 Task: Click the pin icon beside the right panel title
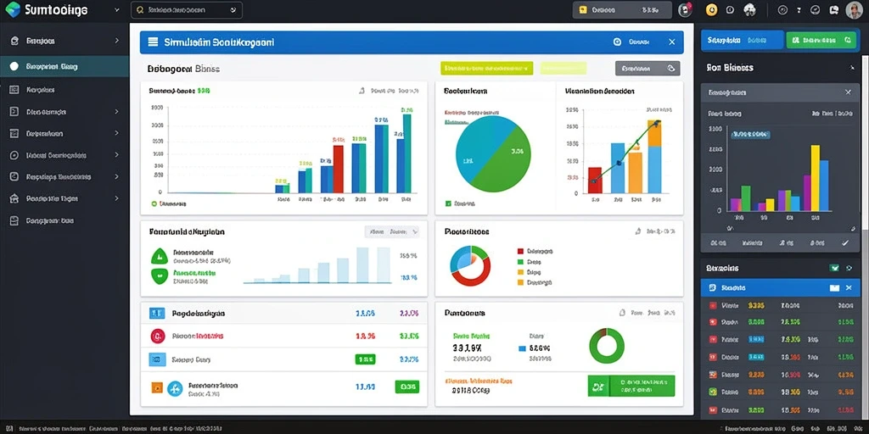[x=852, y=68]
